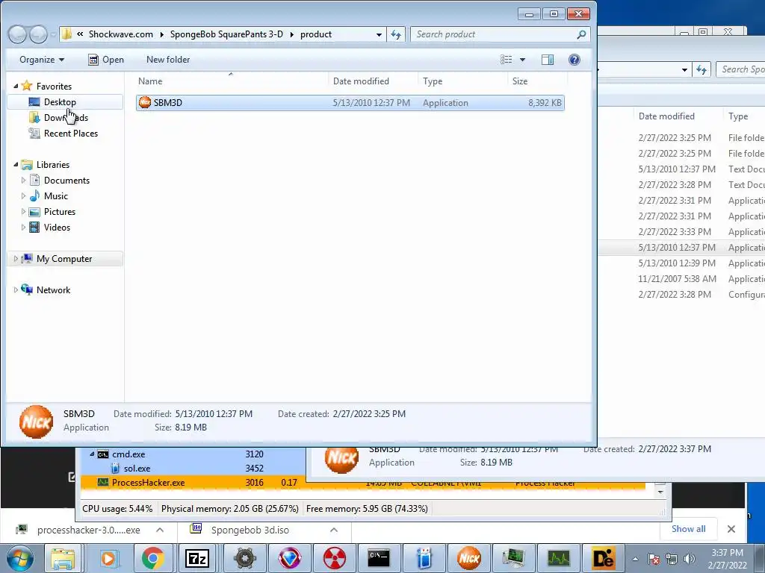Image resolution: width=765 pixels, height=573 pixels.
Task: Expand the Documents library
Action: coord(23,181)
